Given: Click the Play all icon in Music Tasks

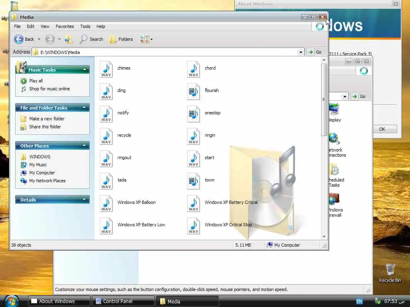Looking at the screenshot, I should [x=24, y=81].
